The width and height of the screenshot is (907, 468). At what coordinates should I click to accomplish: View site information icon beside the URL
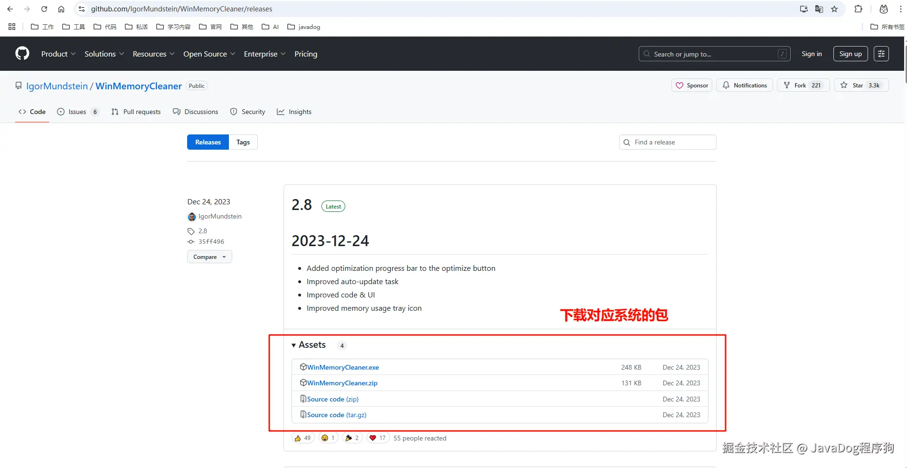(82, 9)
